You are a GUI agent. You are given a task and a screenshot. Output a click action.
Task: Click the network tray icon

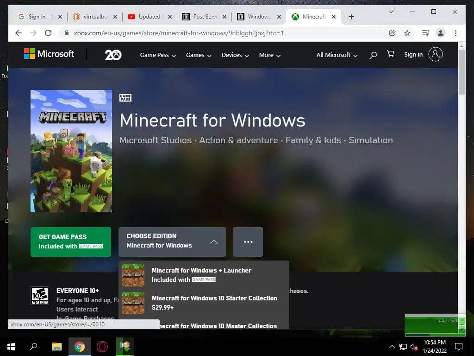point(403,347)
